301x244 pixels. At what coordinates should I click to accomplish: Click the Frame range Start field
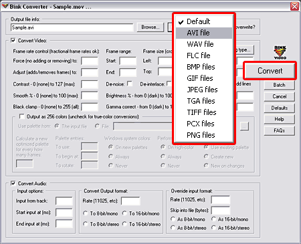(x=128, y=61)
